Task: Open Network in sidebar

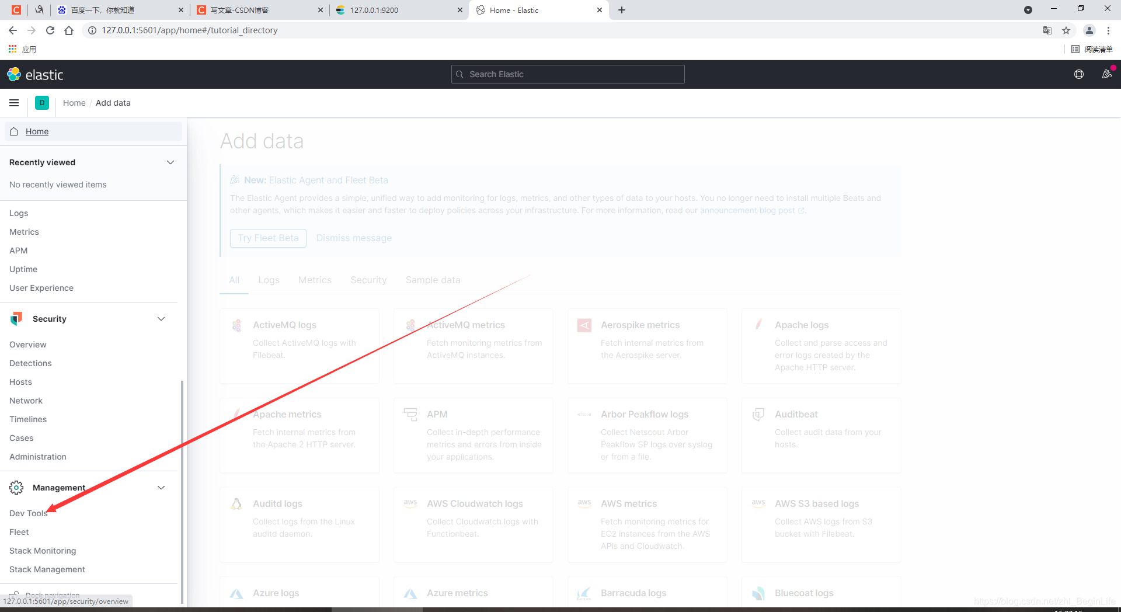Action: coord(26,401)
